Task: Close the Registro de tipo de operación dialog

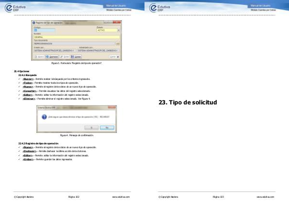Action: (118, 23)
